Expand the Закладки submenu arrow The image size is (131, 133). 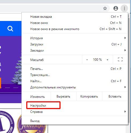[x=125, y=50]
